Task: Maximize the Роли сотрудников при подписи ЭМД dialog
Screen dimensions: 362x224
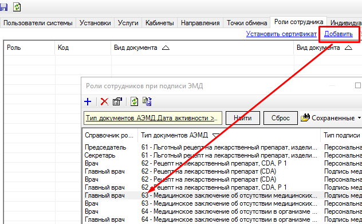Action: click(357, 85)
